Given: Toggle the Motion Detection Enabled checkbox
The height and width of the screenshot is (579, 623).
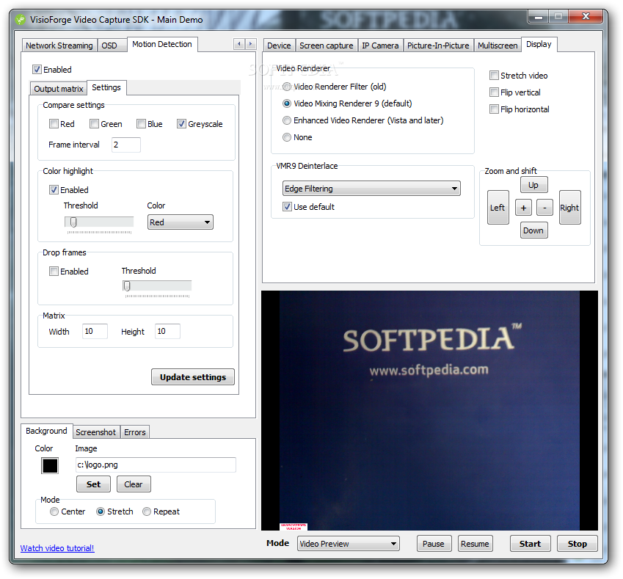Looking at the screenshot, I should tap(37, 70).
